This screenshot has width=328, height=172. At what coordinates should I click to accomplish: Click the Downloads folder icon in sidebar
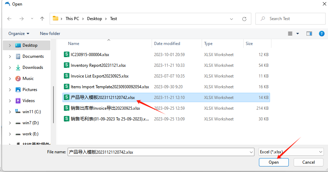click(18, 67)
